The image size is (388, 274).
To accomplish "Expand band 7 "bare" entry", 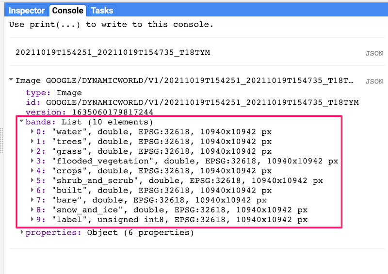I will click(32, 200).
